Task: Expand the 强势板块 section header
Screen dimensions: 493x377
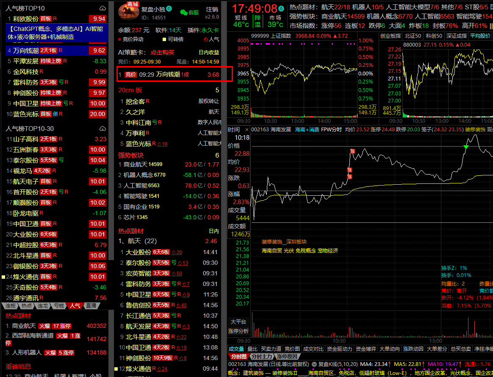Action: tap(131, 155)
